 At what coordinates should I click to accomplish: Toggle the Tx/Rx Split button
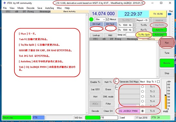click(x=144, y=35)
